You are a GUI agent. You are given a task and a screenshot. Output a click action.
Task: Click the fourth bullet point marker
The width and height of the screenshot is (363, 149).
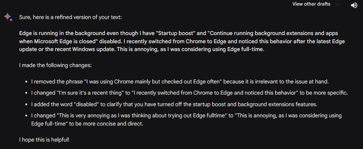click(x=26, y=116)
